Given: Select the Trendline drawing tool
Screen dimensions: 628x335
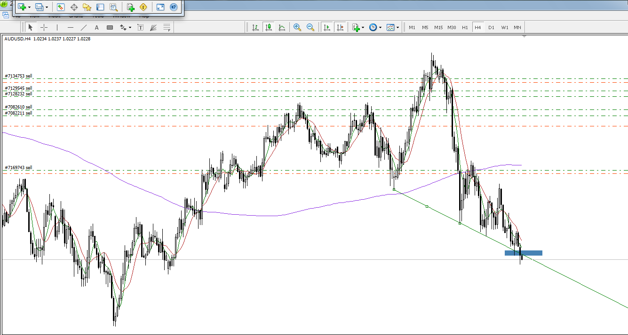Looking at the screenshot, I should (x=84, y=27).
